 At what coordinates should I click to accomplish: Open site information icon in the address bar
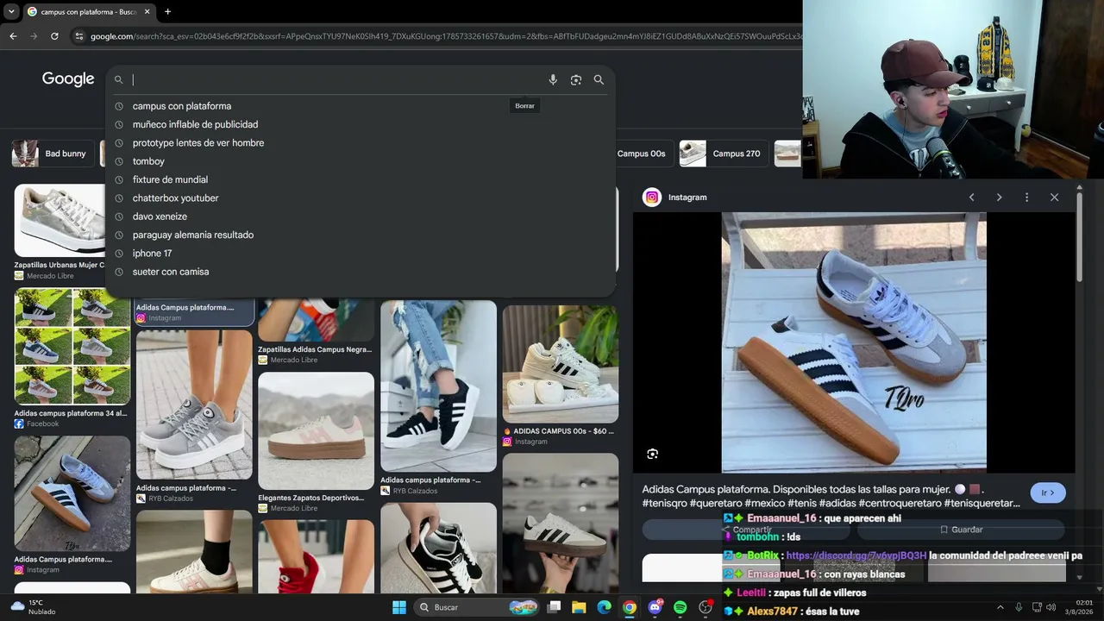coord(78,36)
